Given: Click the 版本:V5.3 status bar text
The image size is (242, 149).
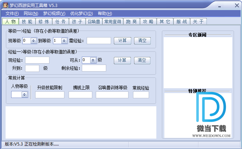Looking at the screenshot, I should (x=32, y=144).
